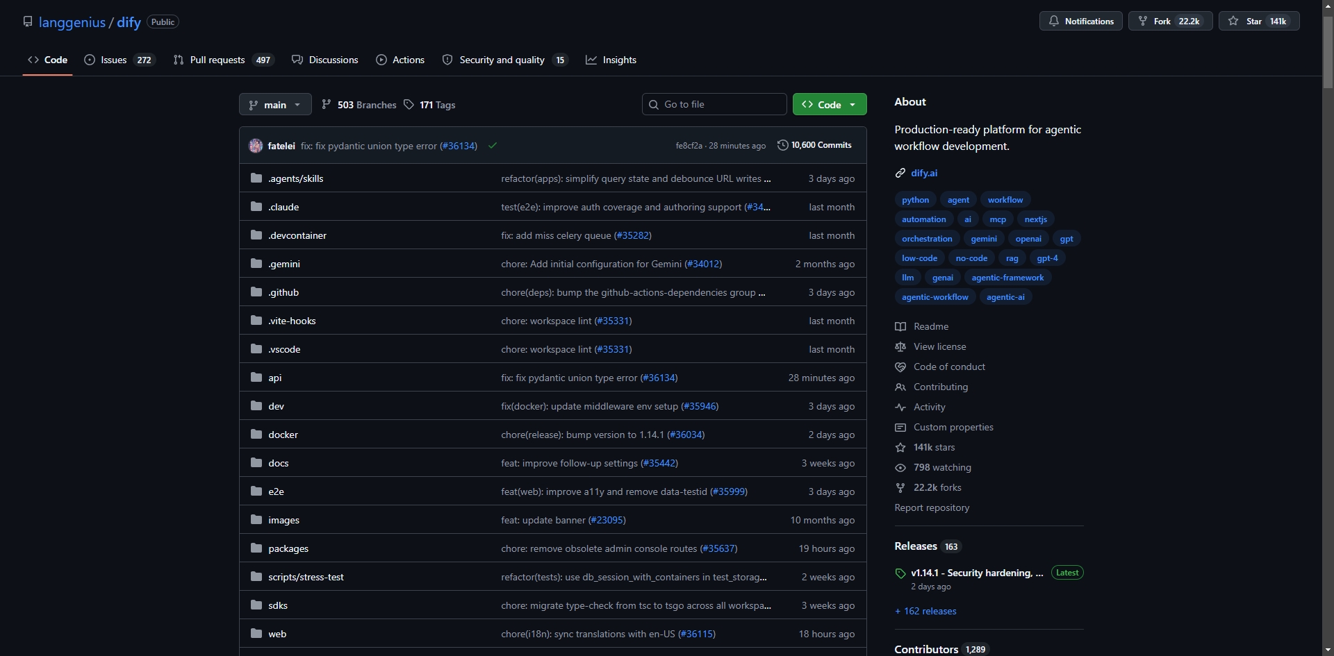Click the langgenius owner link
Image resolution: width=1334 pixels, height=656 pixels.
pos(72,22)
